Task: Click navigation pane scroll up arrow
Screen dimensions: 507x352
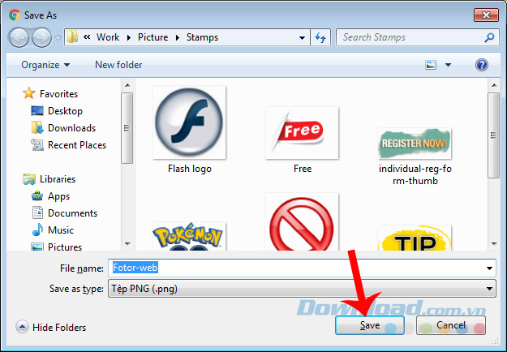Action: (x=127, y=85)
